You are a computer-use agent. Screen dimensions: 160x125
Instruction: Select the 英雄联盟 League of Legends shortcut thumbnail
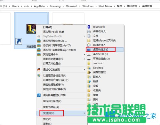tap(31, 30)
